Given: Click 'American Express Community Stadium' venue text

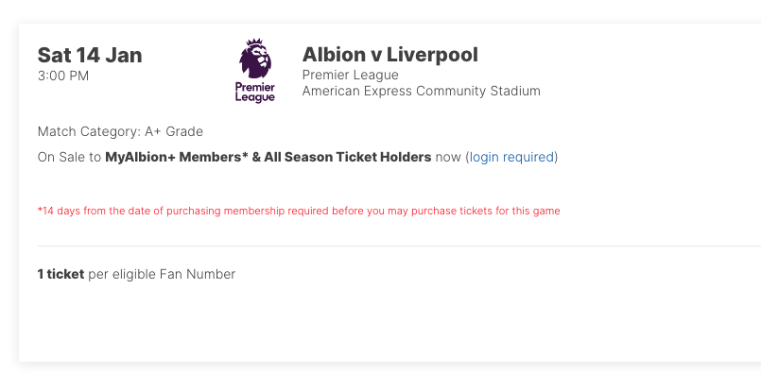Looking at the screenshot, I should (421, 92).
